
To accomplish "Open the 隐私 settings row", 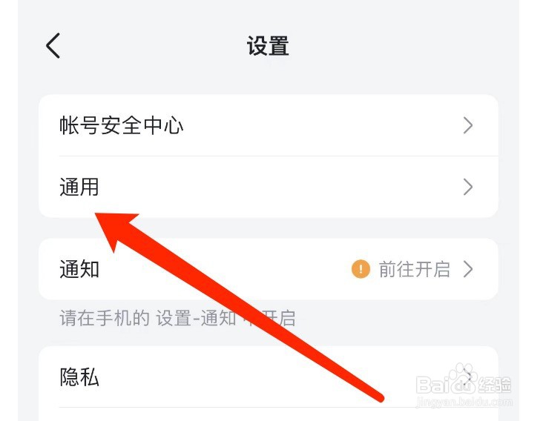I will click(269, 377).
